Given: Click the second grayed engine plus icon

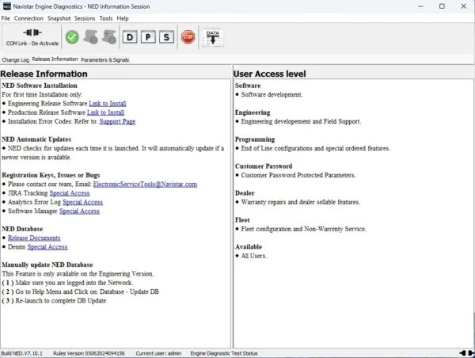Looking at the screenshot, I should pos(109,37).
